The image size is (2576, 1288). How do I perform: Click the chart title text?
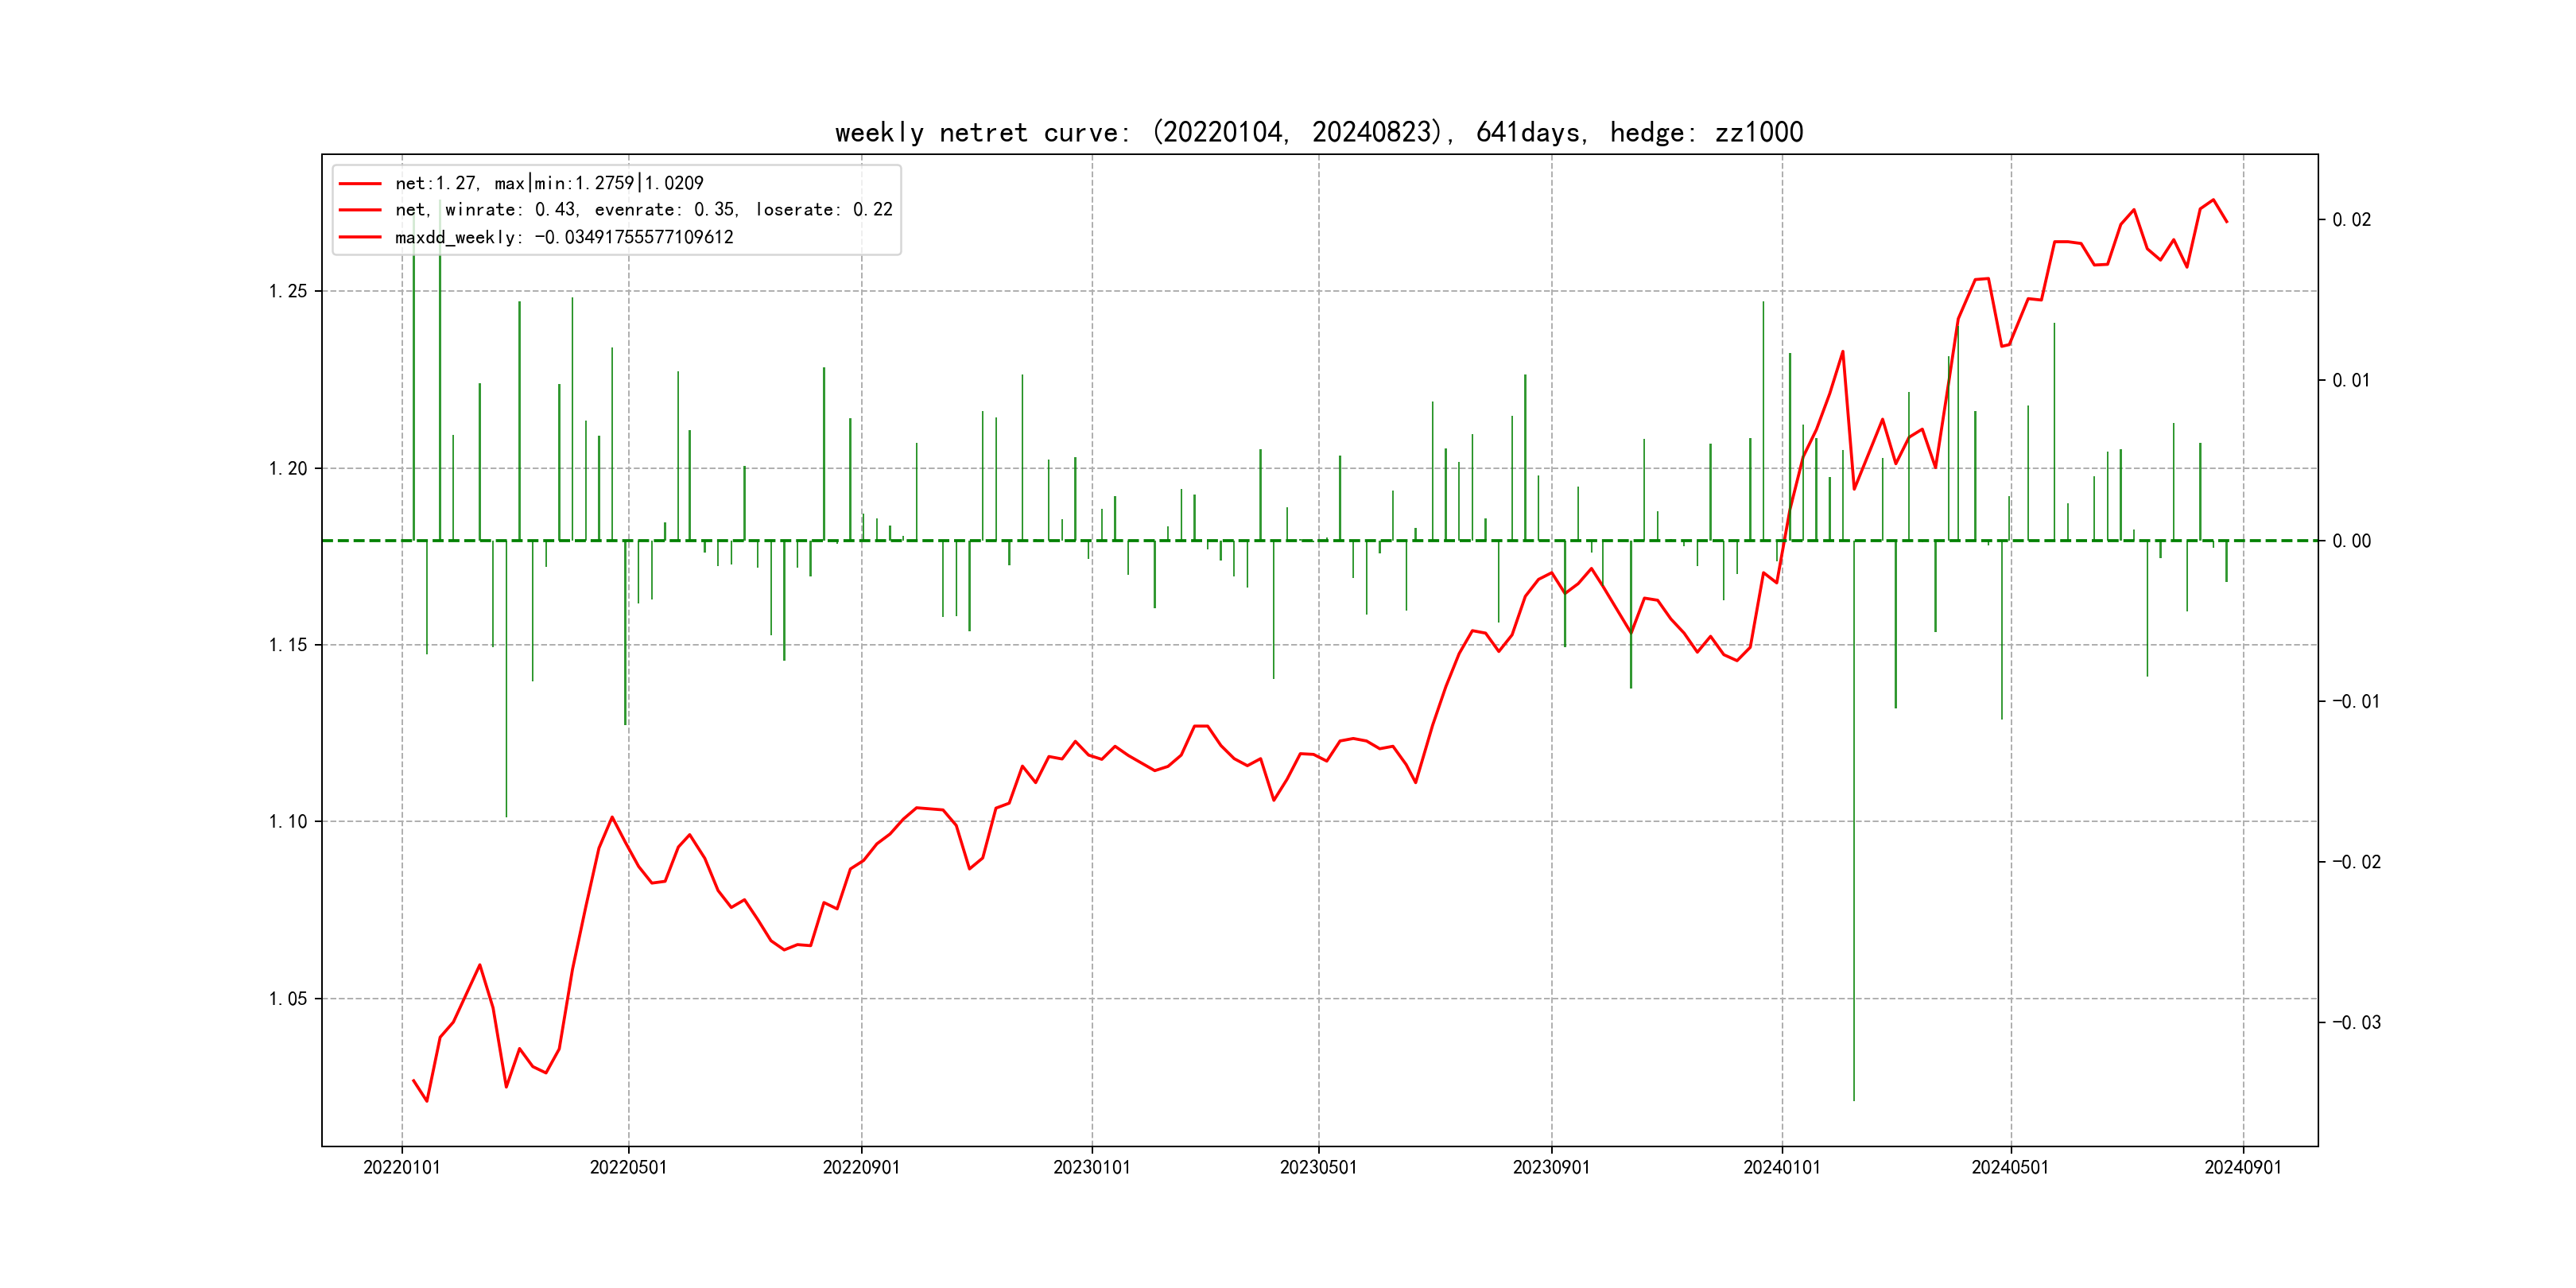point(1318,132)
